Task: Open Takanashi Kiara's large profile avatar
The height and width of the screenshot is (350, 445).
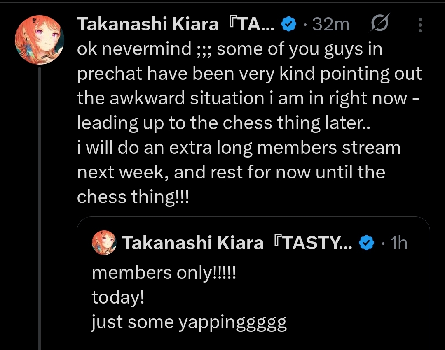Action: coord(40,40)
